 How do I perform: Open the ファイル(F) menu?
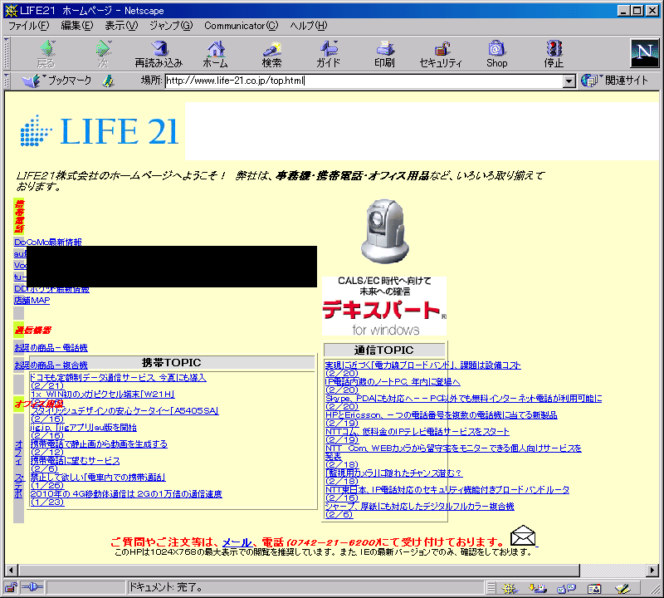tap(29, 26)
